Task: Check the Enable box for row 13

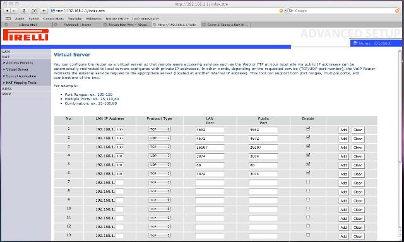Action: (x=308, y=235)
